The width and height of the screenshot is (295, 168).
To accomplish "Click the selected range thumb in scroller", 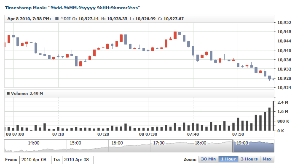I will pos(253,147).
